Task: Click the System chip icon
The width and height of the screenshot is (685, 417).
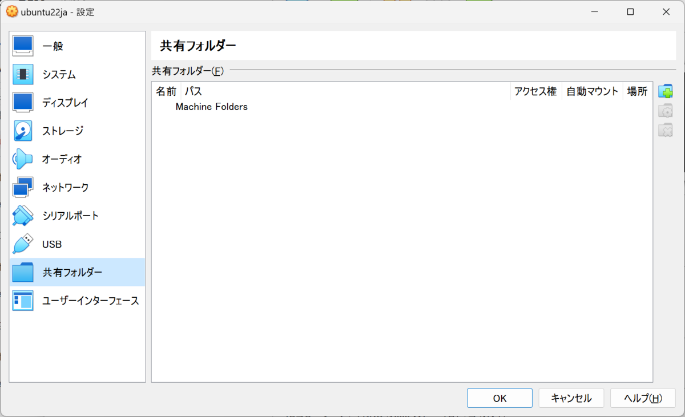Action: (23, 74)
